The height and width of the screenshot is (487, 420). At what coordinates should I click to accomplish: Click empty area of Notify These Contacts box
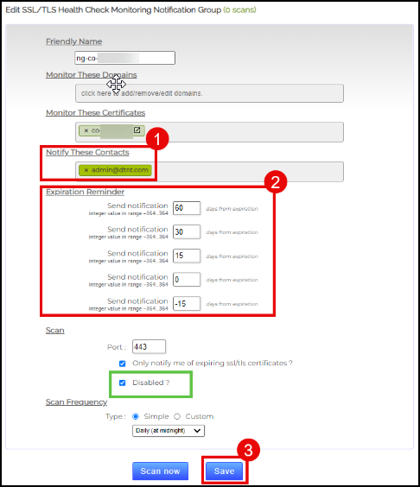(x=249, y=172)
